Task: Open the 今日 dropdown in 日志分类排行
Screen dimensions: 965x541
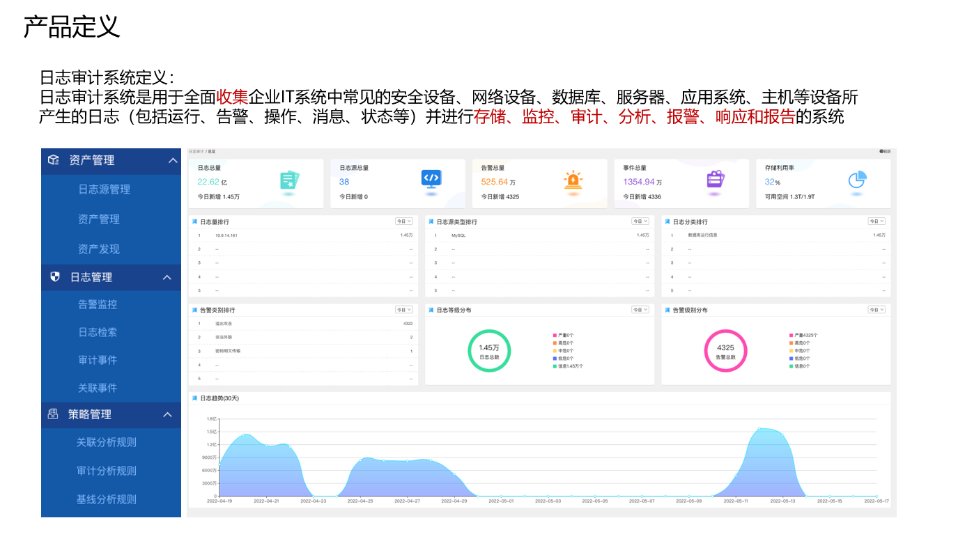Action: [877, 221]
